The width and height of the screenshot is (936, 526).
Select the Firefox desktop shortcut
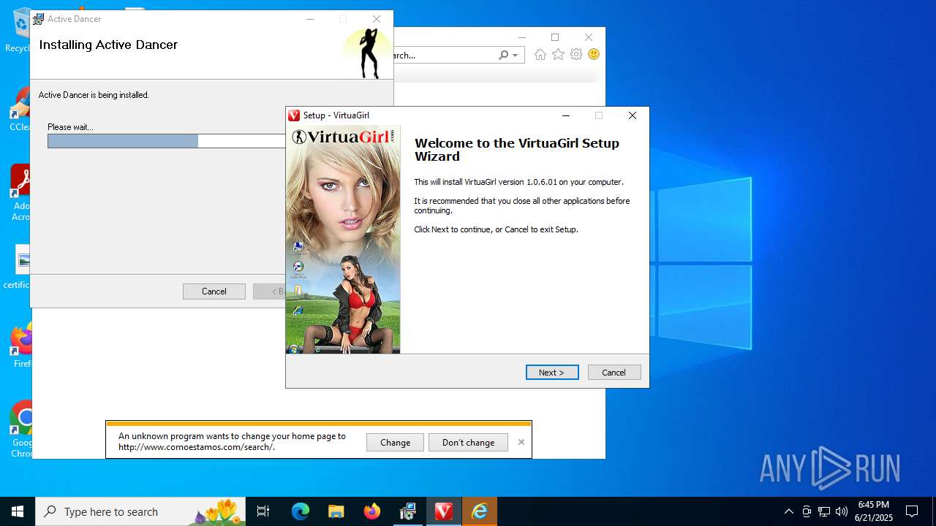coord(21,346)
